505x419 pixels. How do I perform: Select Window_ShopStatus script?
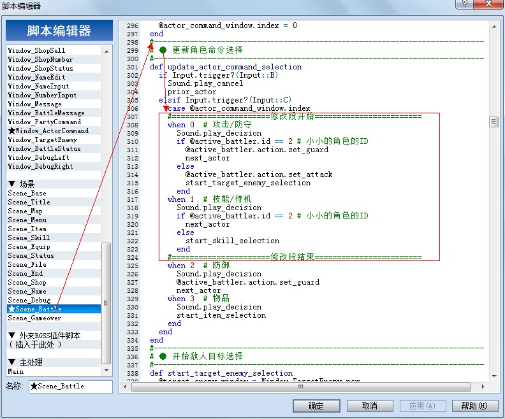[54, 69]
